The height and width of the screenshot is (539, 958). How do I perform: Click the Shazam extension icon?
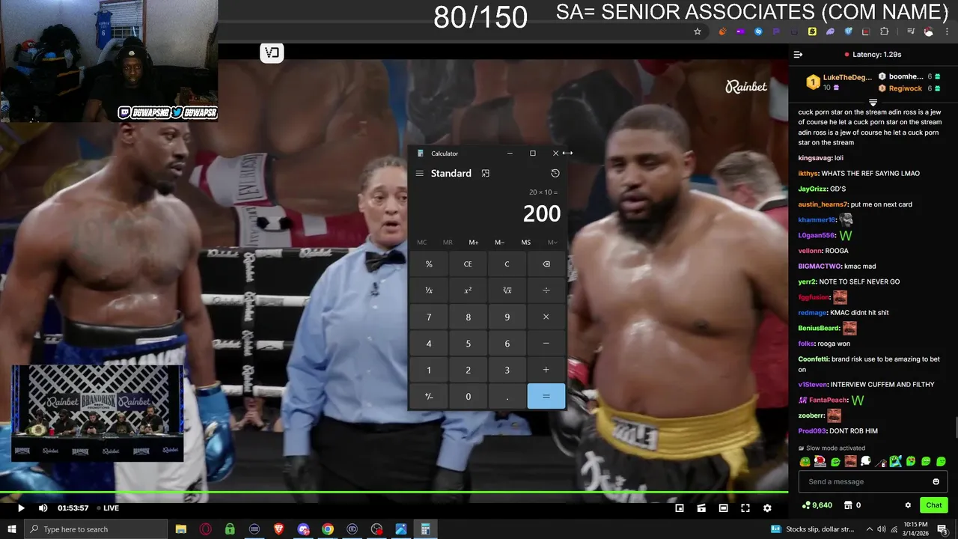coord(758,31)
